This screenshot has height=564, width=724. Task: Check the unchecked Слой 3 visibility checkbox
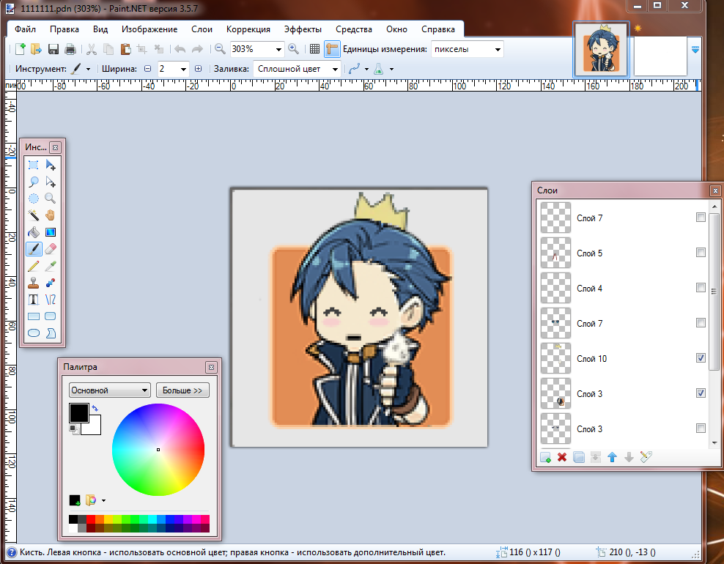click(701, 428)
